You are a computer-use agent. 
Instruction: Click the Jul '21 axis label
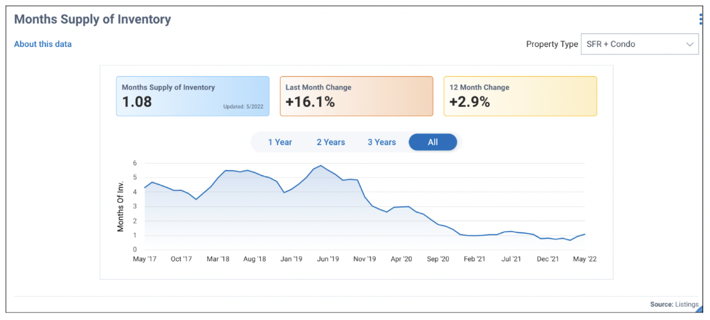coord(511,259)
